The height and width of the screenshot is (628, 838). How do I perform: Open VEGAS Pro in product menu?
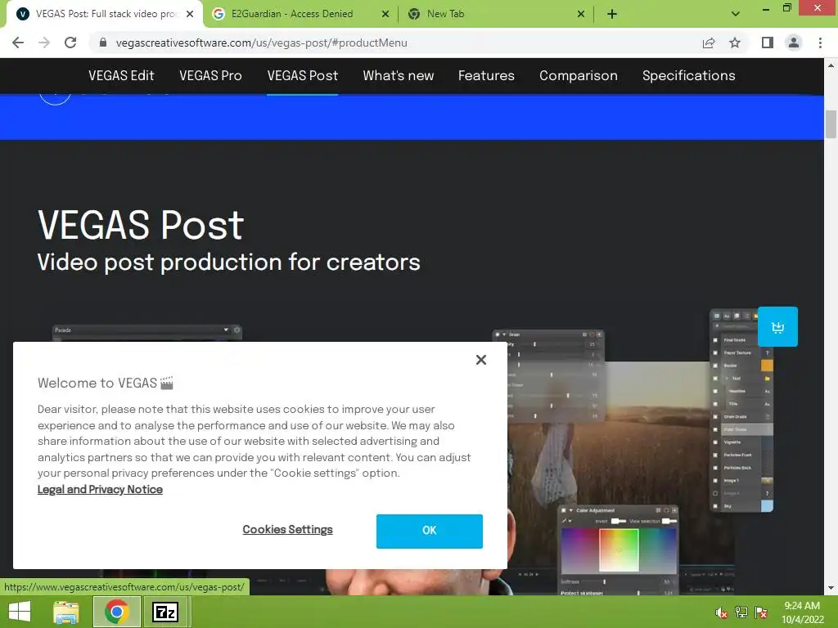(210, 76)
